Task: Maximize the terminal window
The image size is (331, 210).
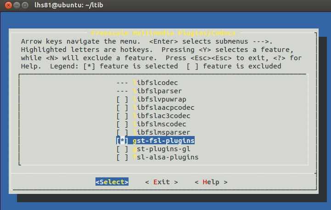Action: pyautogui.click(x=24, y=6)
